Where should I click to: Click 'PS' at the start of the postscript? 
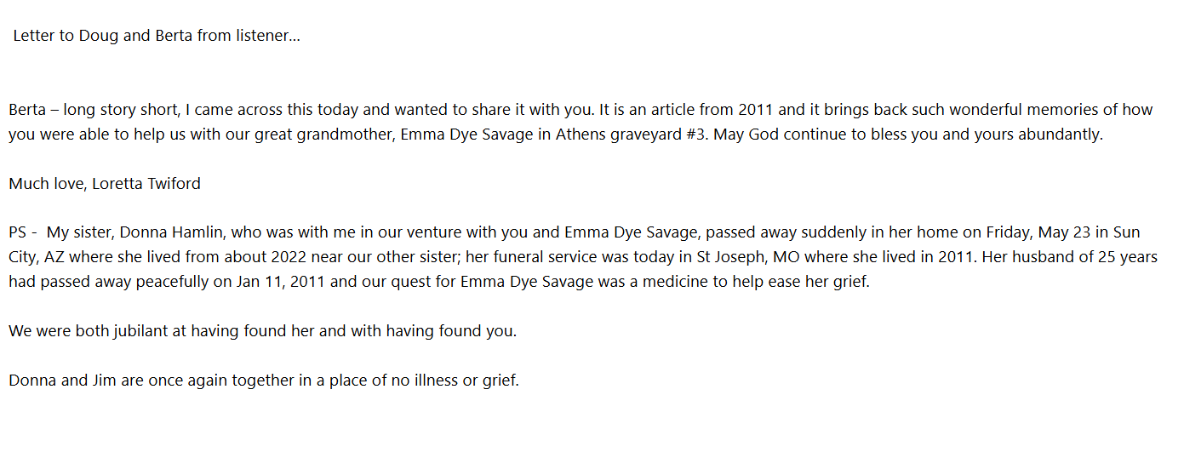tap(18, 232)
